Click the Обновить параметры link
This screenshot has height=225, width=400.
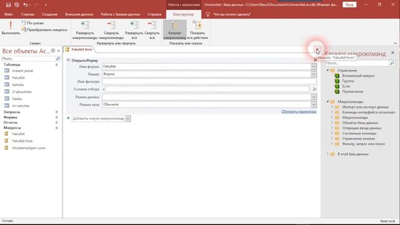pyautogui.click(x=299, y=111)
